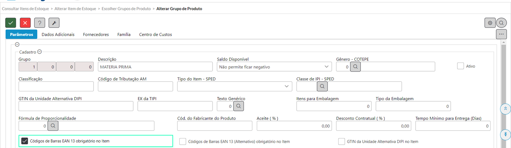Confirm changes with the green checkmark button
Image resolution: width=511 pixels, height=148 pixels.
(x=11, y=23)
